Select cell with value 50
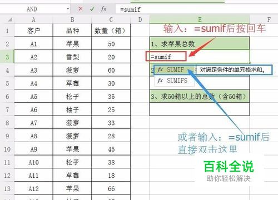This screenshot has height=200, width=278. [111, 44]
